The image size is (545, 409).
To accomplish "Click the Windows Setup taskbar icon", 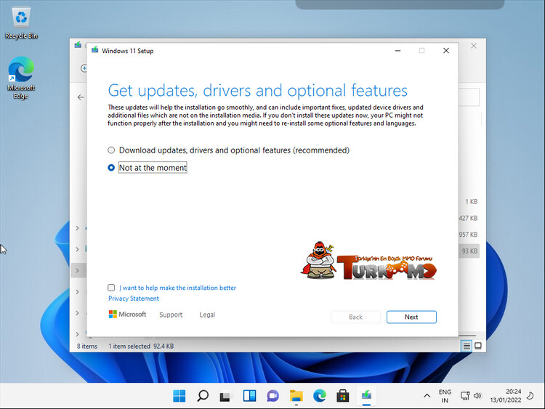I will point(366,395).
